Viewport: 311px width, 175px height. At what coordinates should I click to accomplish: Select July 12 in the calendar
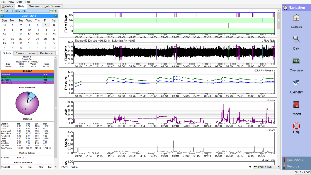tap(46, 30)
